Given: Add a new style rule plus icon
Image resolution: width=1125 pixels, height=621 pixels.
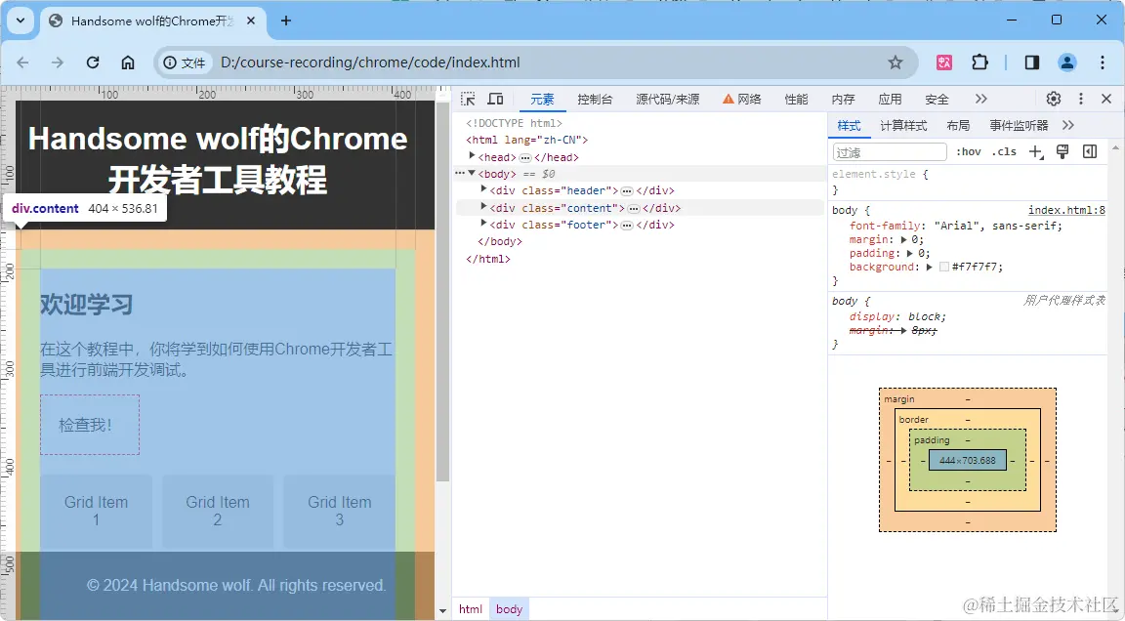Looking at the screenshot, I should [1035, 151].
